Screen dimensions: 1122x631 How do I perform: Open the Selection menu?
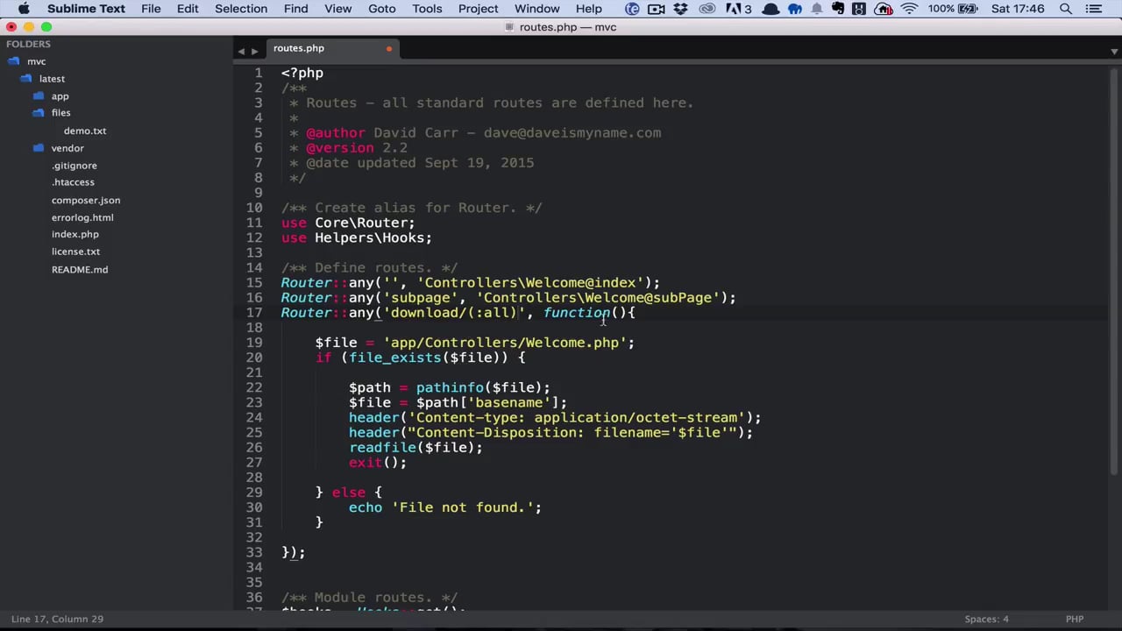241,9
